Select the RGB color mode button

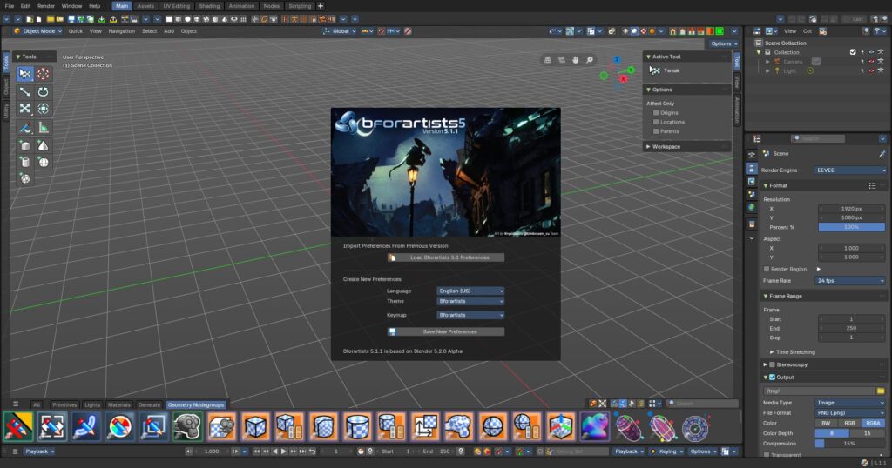(x=849, y=423)
